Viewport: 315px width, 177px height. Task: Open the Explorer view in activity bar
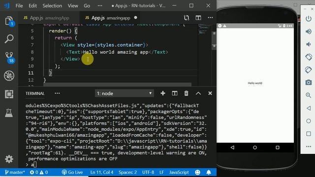[x=9, y=21]
